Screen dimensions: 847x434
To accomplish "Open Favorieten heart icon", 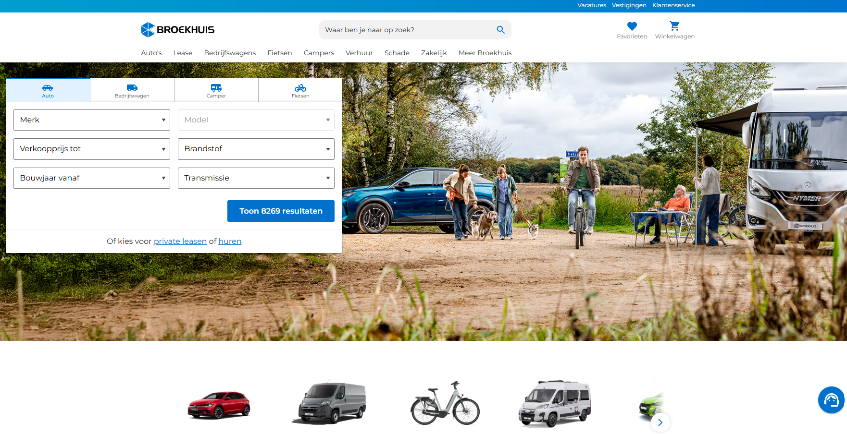I will coord(632,26).
